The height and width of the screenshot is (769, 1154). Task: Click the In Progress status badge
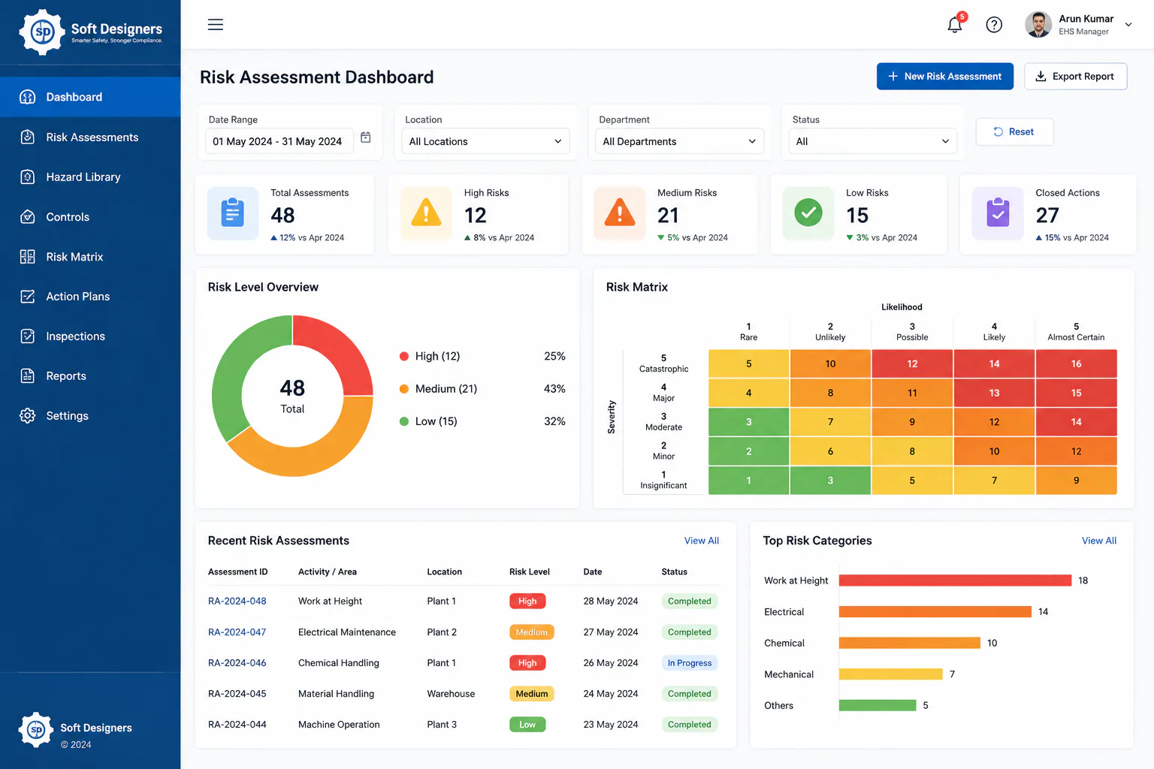click(x=690, y=663)
